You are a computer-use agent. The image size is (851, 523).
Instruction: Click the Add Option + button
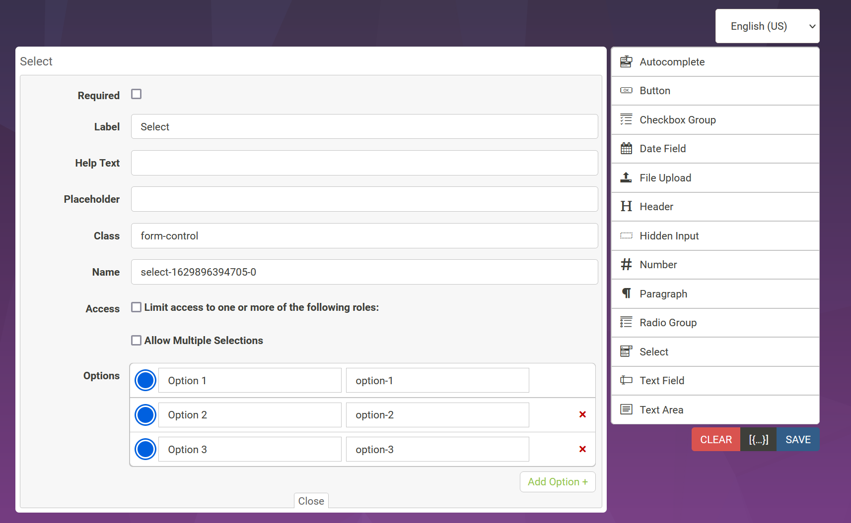pyautogui.click(x=558, y=482)
